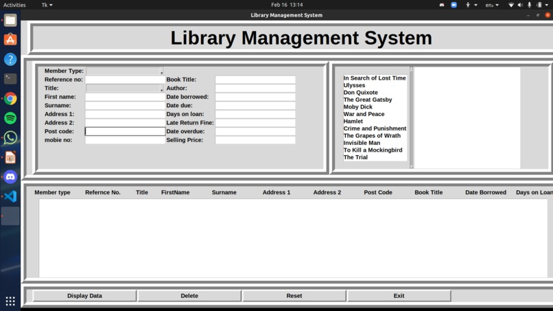Focus the Book Title input field

pos(255,80)
